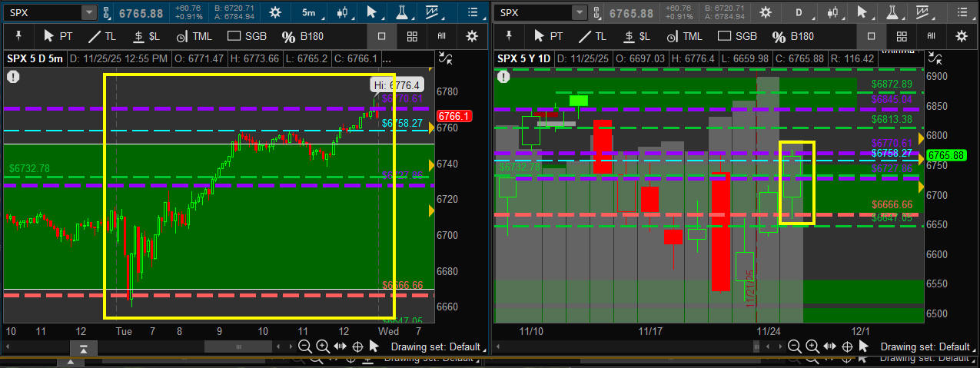The image size is (980, 368).
Task: Select the $L price level tool on right chart
Action: click(636, 36)
